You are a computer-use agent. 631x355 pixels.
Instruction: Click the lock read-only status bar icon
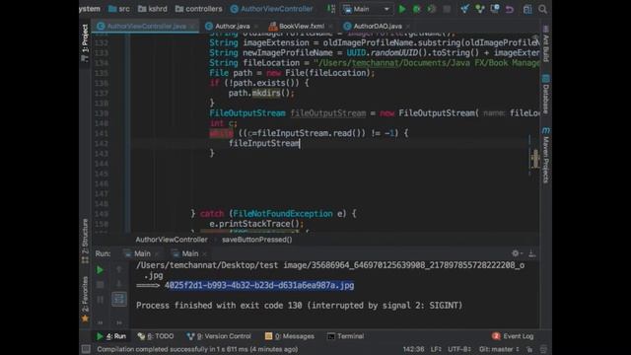coord(529,349)
